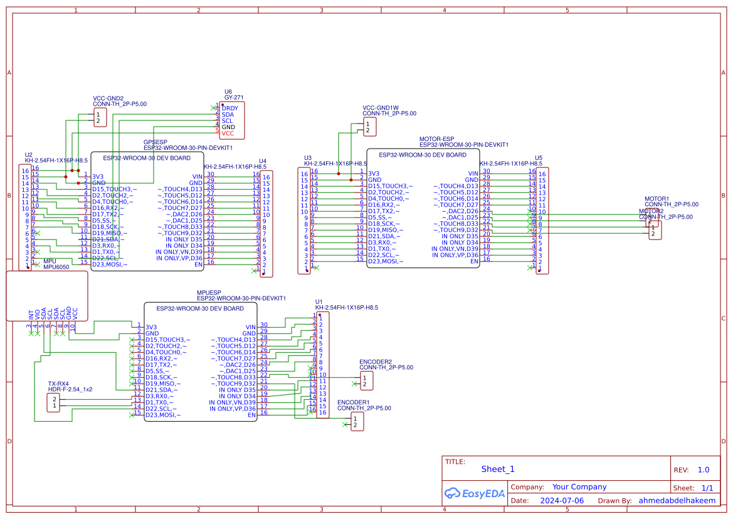The height and width of the screenshot is (519, 733).
Task: Click the U5 16-pin header symbol
Action: tap(542, 221)
